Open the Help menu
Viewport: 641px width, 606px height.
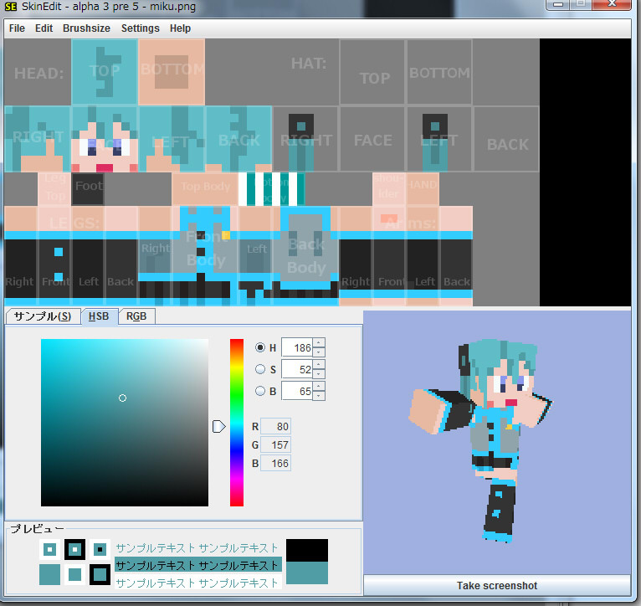180,28
